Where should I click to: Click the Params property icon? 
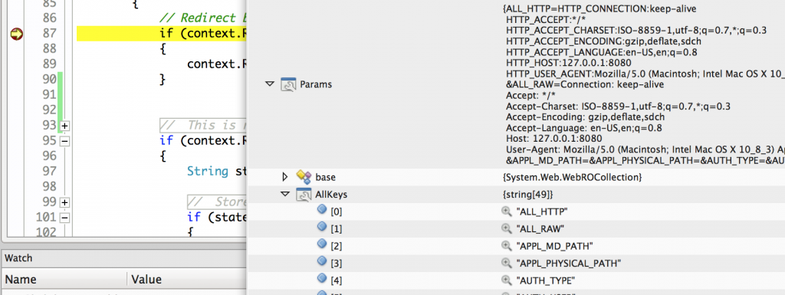click(288, 84)
